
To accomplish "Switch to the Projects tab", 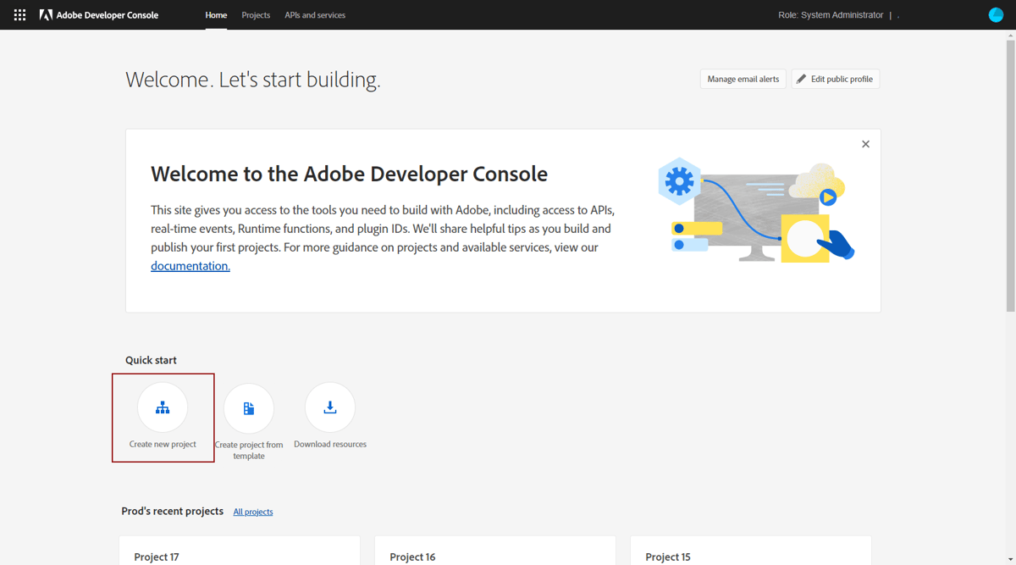I will pos(256,14).
